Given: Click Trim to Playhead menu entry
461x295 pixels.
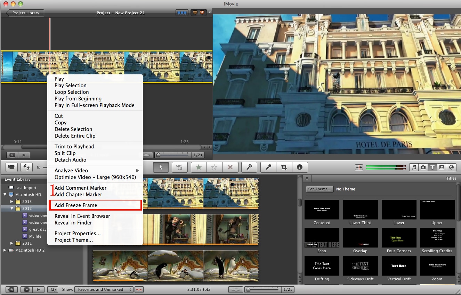Looking at the screenshot, I should tap(74, 147).
